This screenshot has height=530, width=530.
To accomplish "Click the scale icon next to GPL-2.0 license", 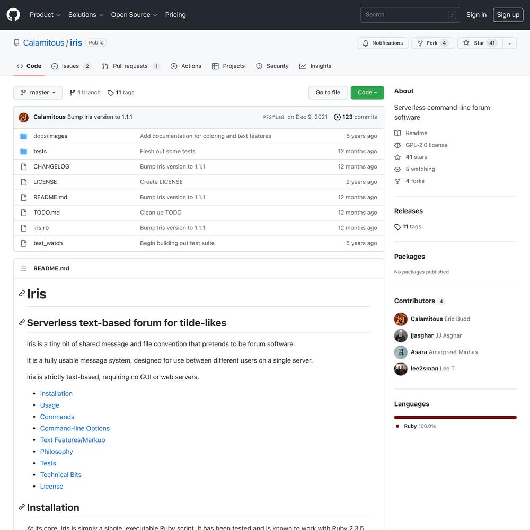I will click(397, 145).
